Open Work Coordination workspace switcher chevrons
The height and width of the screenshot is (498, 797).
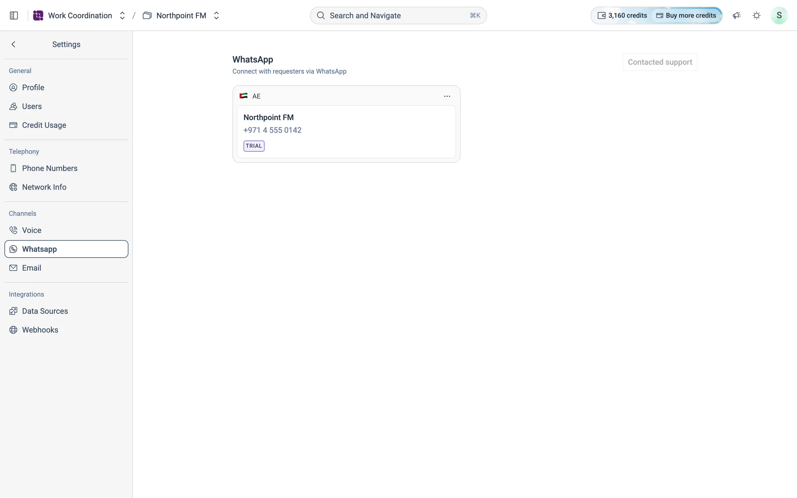pos(122,16)
